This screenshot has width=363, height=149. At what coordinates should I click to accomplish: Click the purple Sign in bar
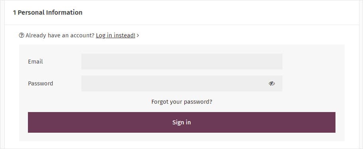181,122
